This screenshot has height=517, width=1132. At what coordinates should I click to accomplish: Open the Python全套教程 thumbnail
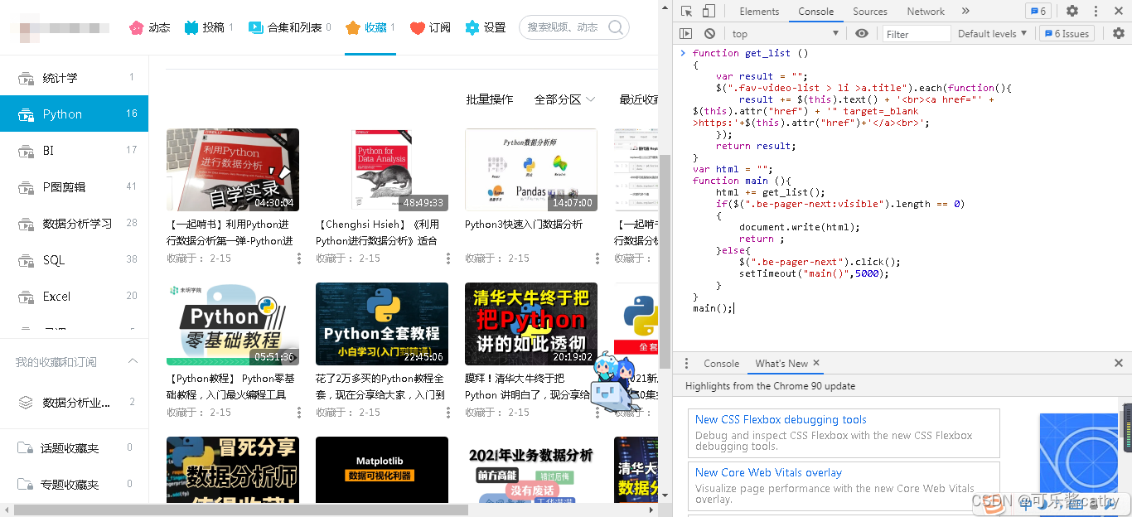point(382,324)
